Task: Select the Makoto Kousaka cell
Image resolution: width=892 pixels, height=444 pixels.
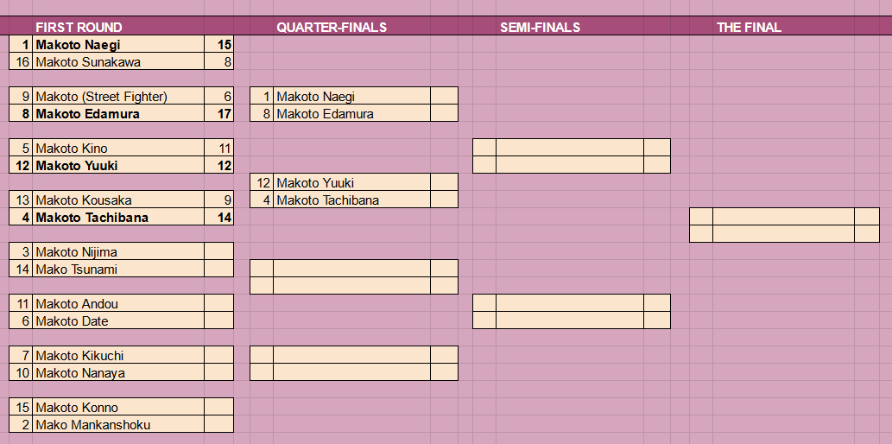Action: pos(118,200)
